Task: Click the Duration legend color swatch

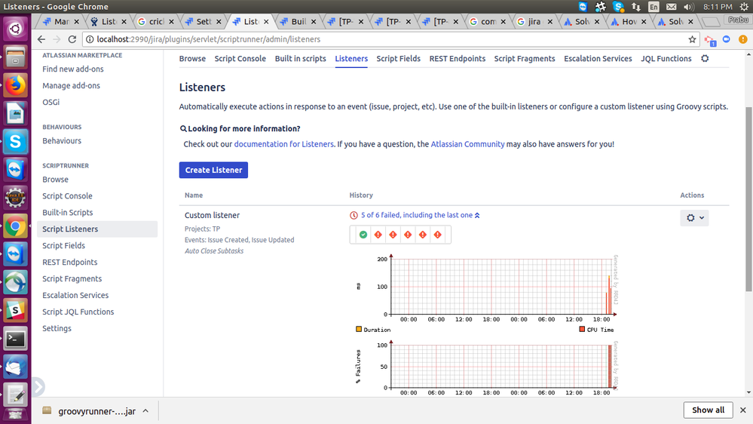Action: (x=359, y=329)
